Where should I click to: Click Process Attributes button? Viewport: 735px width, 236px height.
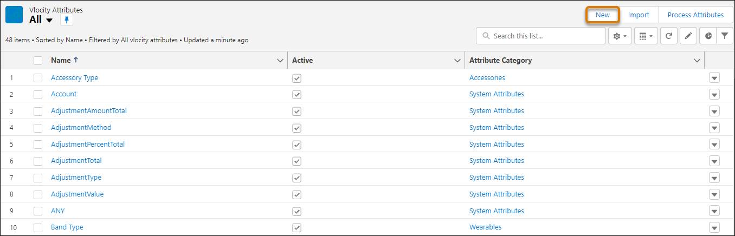point(695,15)
